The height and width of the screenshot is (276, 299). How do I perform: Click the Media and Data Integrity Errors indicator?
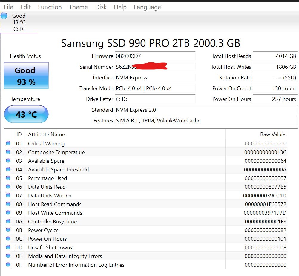point(8,256)
